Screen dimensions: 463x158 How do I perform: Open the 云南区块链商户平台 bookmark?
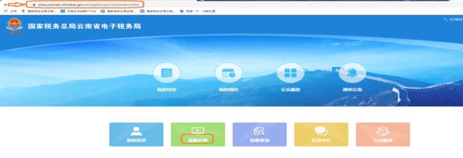coord(78,11)
